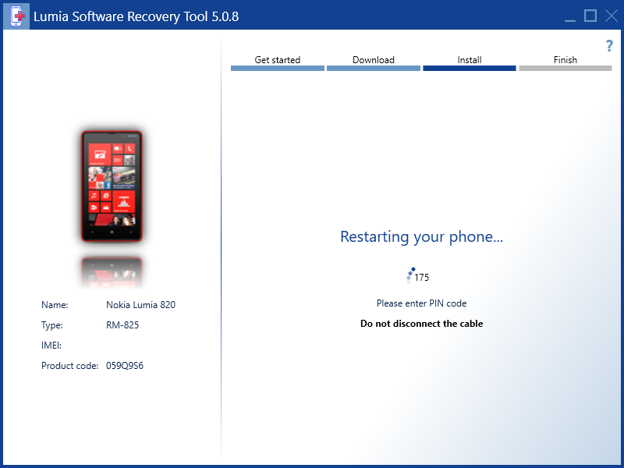Viewport: 624px width, 468px height.
Task: Maximize the Lumia Software Recovery Tool window
Action: pos(590,16)
